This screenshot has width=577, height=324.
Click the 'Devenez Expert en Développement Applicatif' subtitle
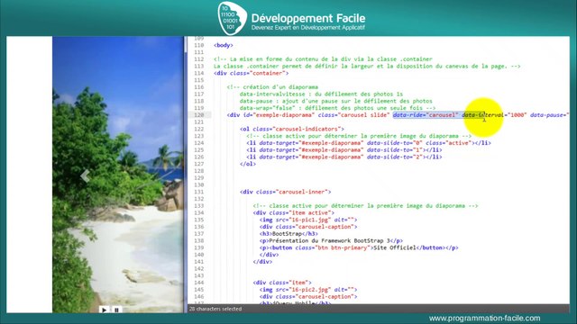(x=308, y=28)
